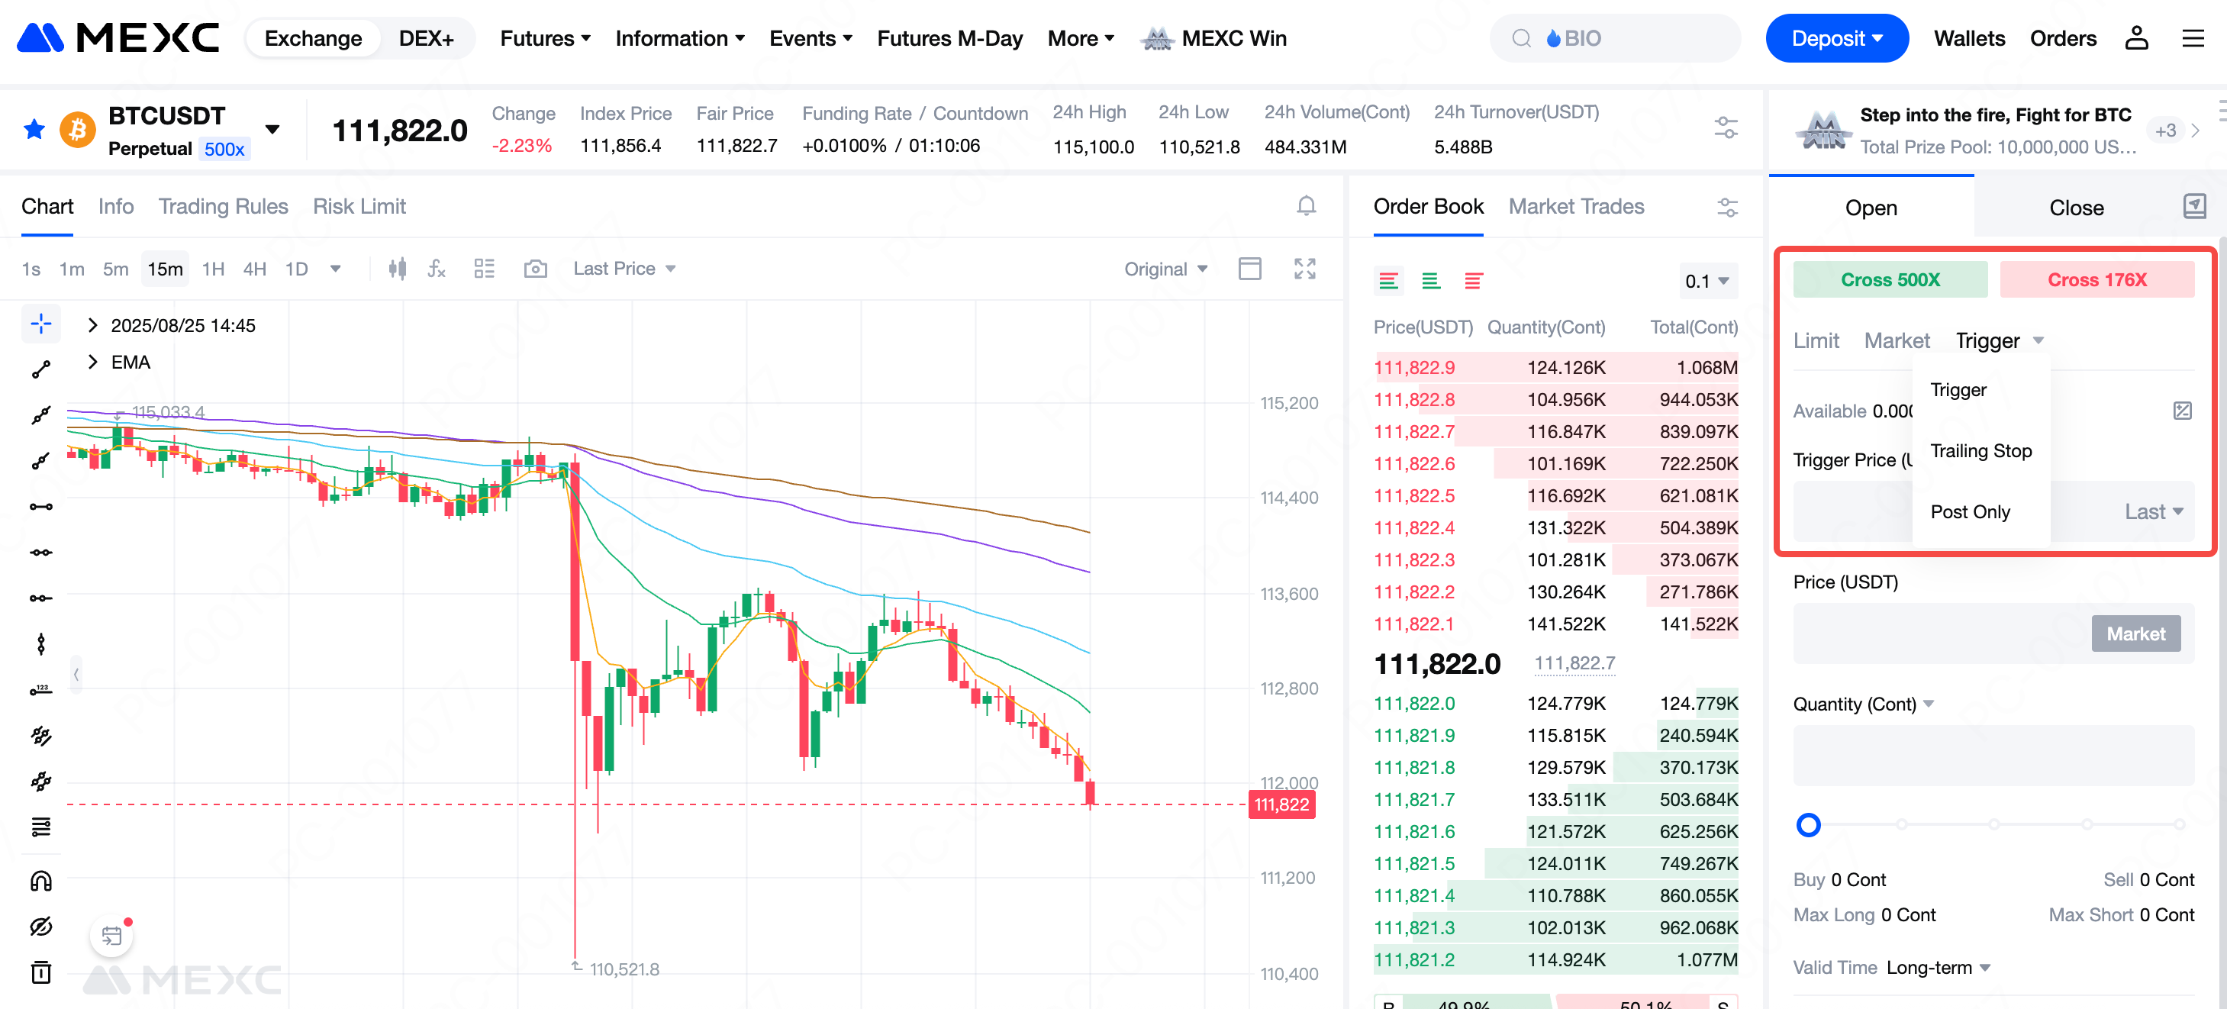Open the indicators fx icon
This screenshot has width=2227, height=1009.
pyautogui.click(x=437, y=269)
